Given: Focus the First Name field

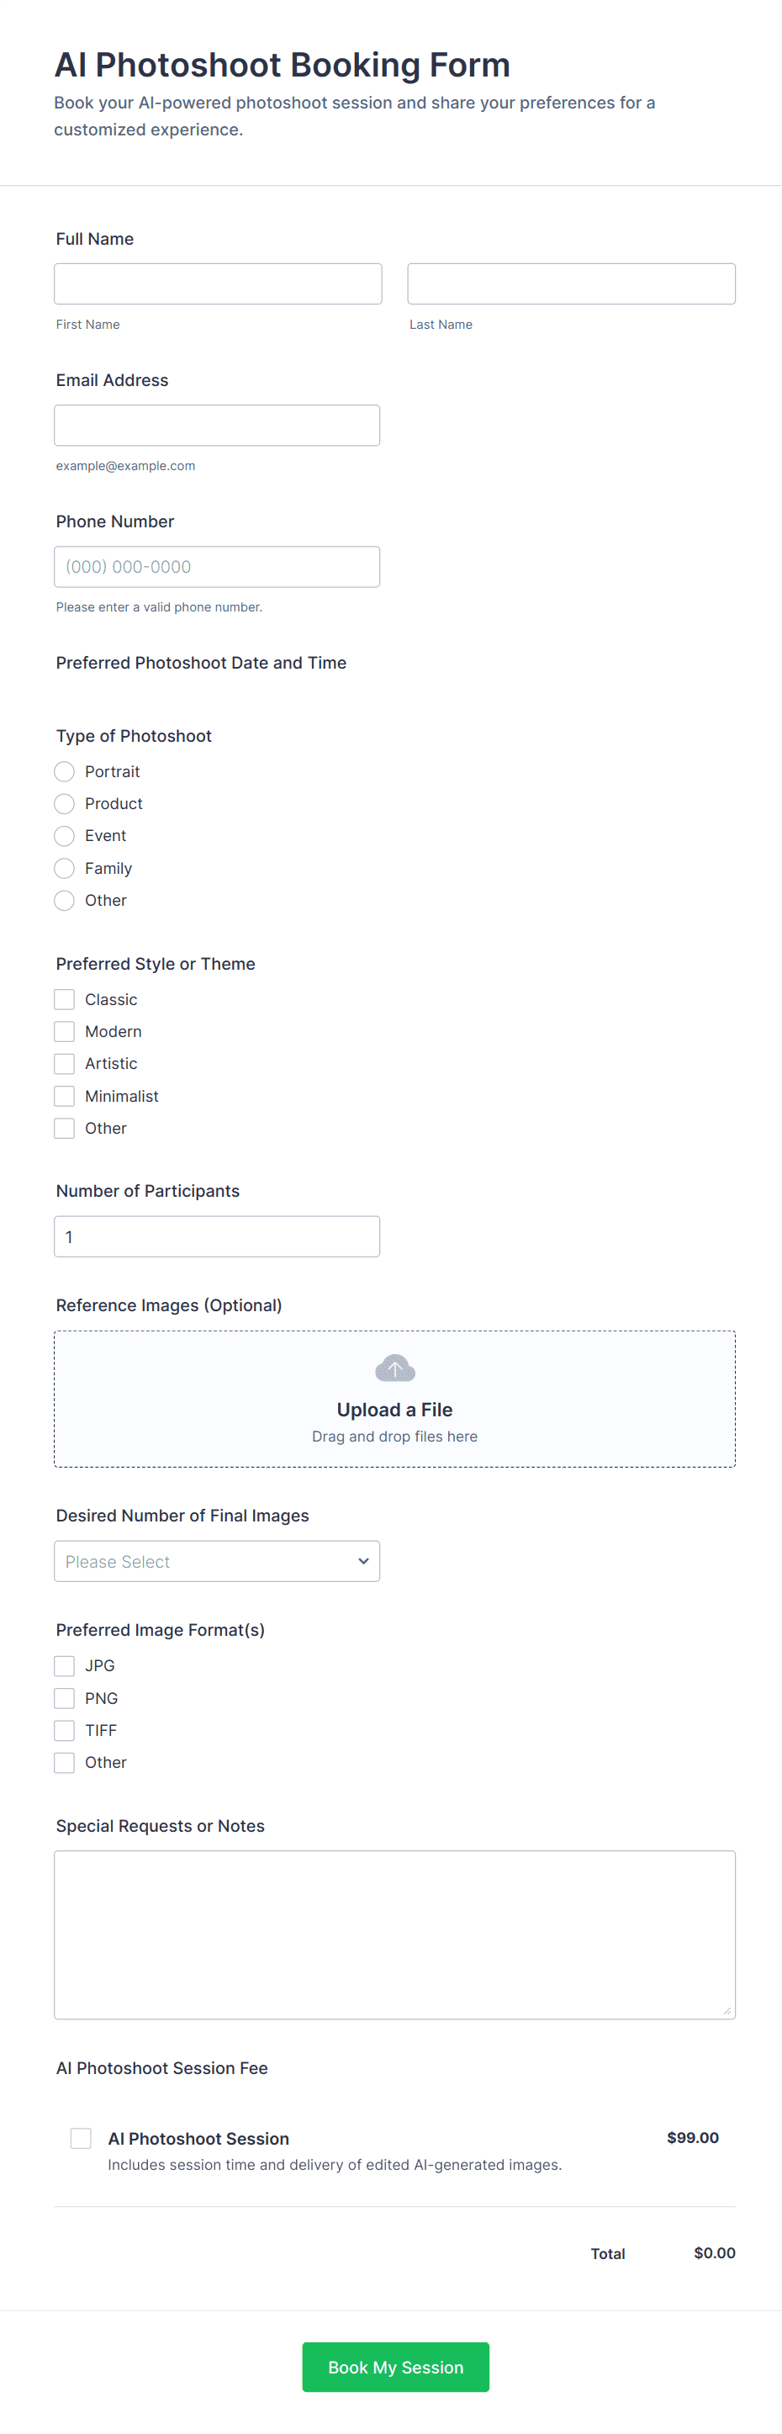Looking at the screenshot, I should 218,283.
